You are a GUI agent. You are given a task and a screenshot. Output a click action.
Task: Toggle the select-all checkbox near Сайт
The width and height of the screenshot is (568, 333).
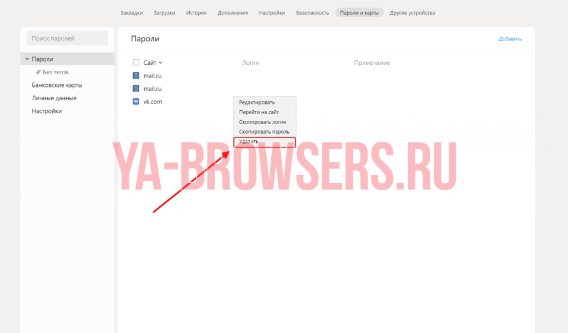[136, 63]
